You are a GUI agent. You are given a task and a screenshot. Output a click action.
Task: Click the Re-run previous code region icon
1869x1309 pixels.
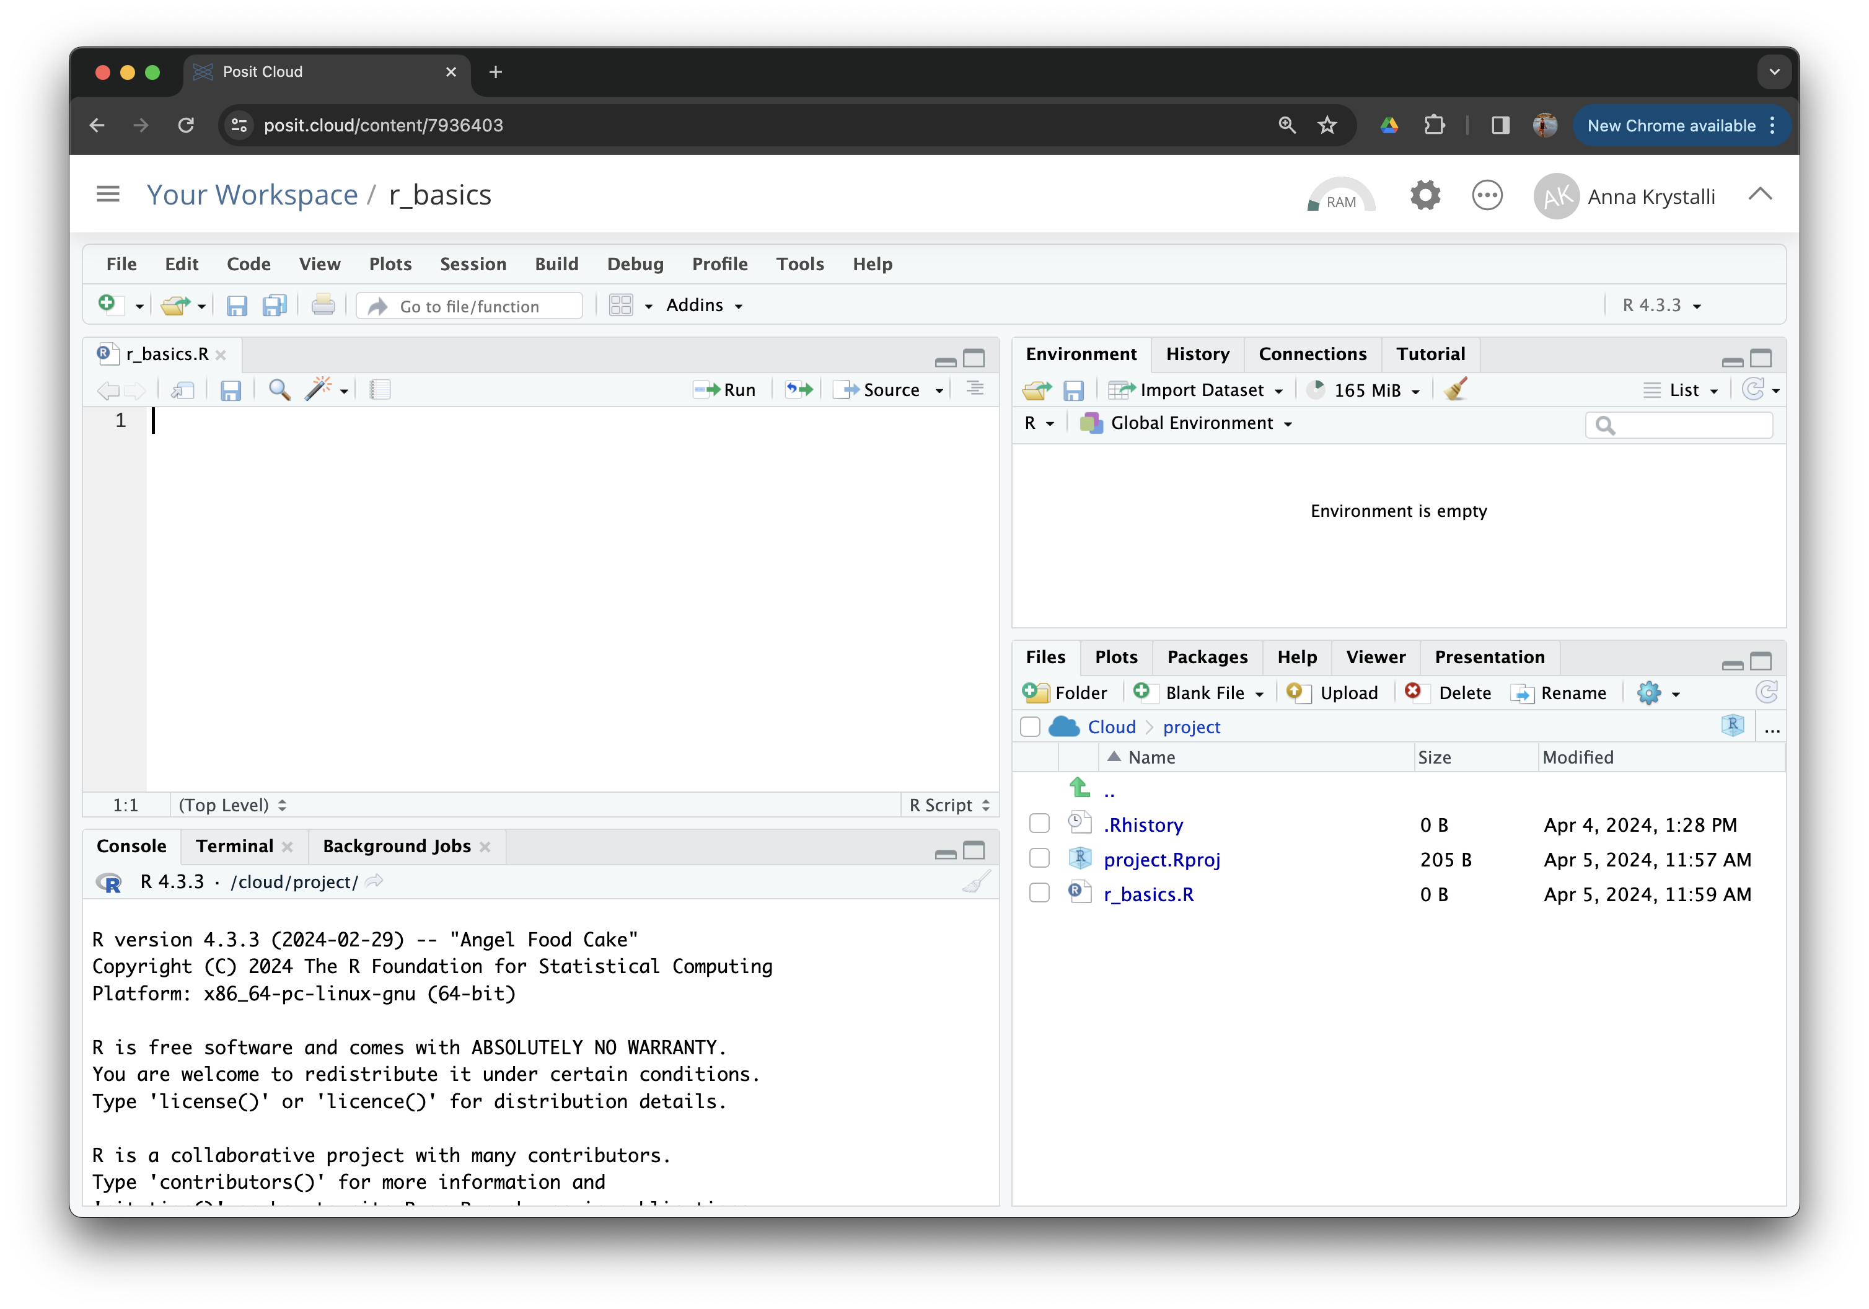pyautogui.click(x=799, y=390)
